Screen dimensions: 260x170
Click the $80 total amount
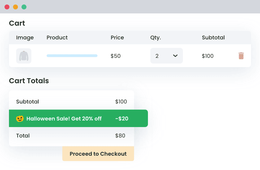[x=120, y=135]
